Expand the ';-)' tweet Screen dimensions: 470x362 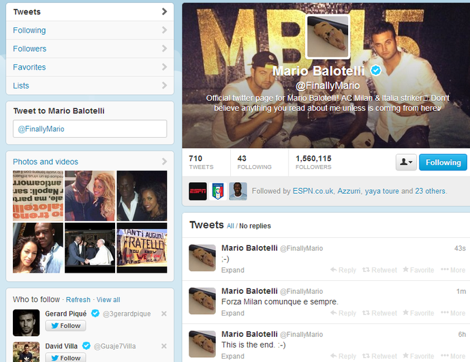(x=232, y=270)
